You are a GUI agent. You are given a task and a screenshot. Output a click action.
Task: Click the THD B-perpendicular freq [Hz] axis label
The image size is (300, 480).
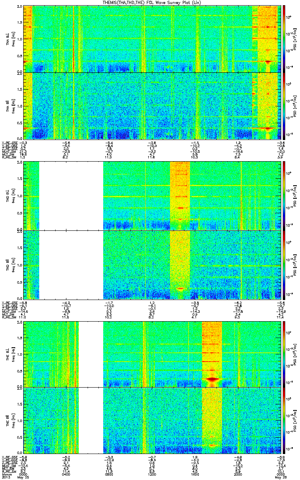[13, 195]
